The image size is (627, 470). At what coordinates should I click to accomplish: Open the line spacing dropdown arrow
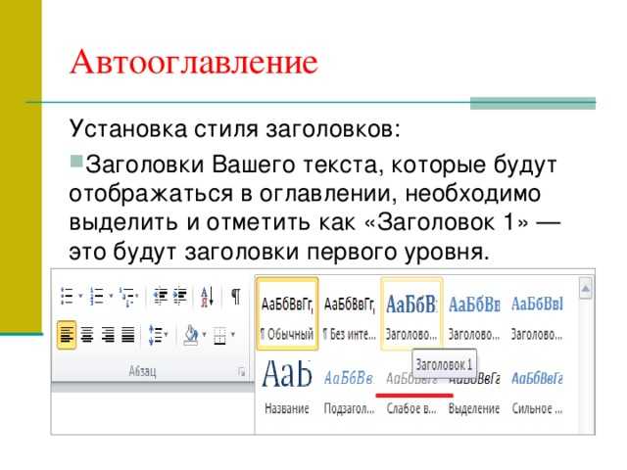tap(166, 334)
